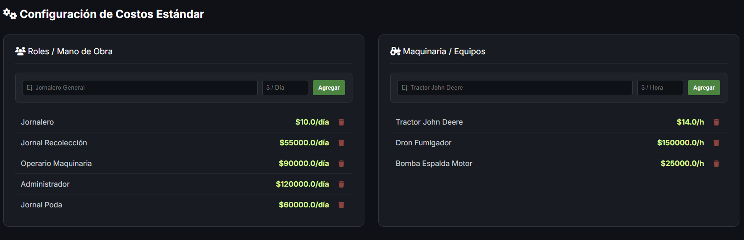This screenshot has height=240, width=744.
Task: Focus the 'Ej: Tractor John Deere' name field
Action: (x=515, y=88)
